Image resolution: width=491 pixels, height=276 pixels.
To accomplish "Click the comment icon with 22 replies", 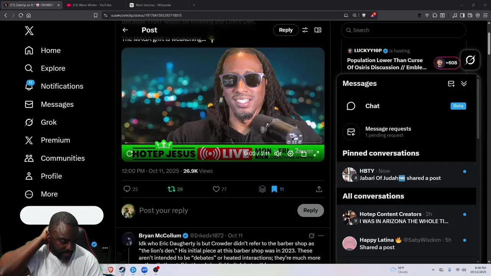I will pos(131,189).
